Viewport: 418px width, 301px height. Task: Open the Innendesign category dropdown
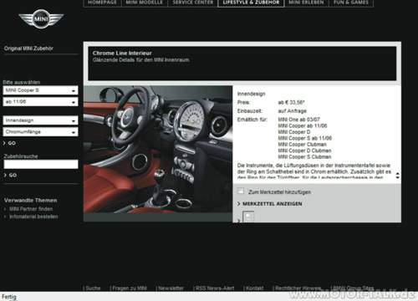coord(40,120)
